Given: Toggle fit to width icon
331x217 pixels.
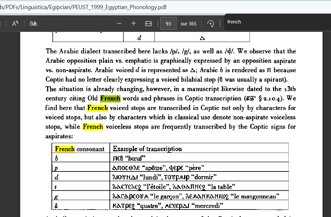Looking at the screenshot, I should 149,23.
